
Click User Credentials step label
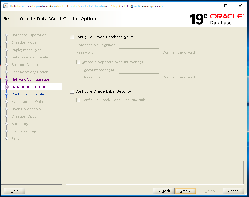[26, 109]
